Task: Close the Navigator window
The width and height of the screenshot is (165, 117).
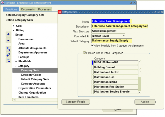Action: pos(134,3)
